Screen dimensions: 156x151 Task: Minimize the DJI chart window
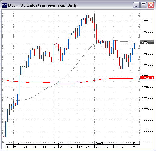(x=136, y=5)
